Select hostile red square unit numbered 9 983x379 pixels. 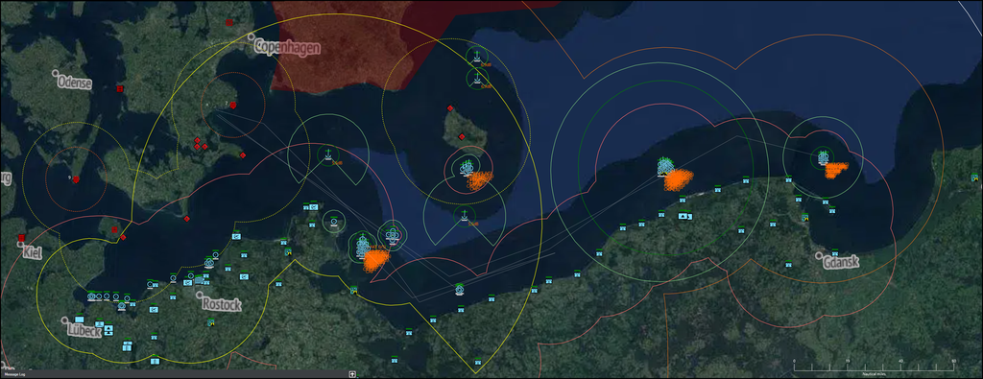tap(77, 179)
